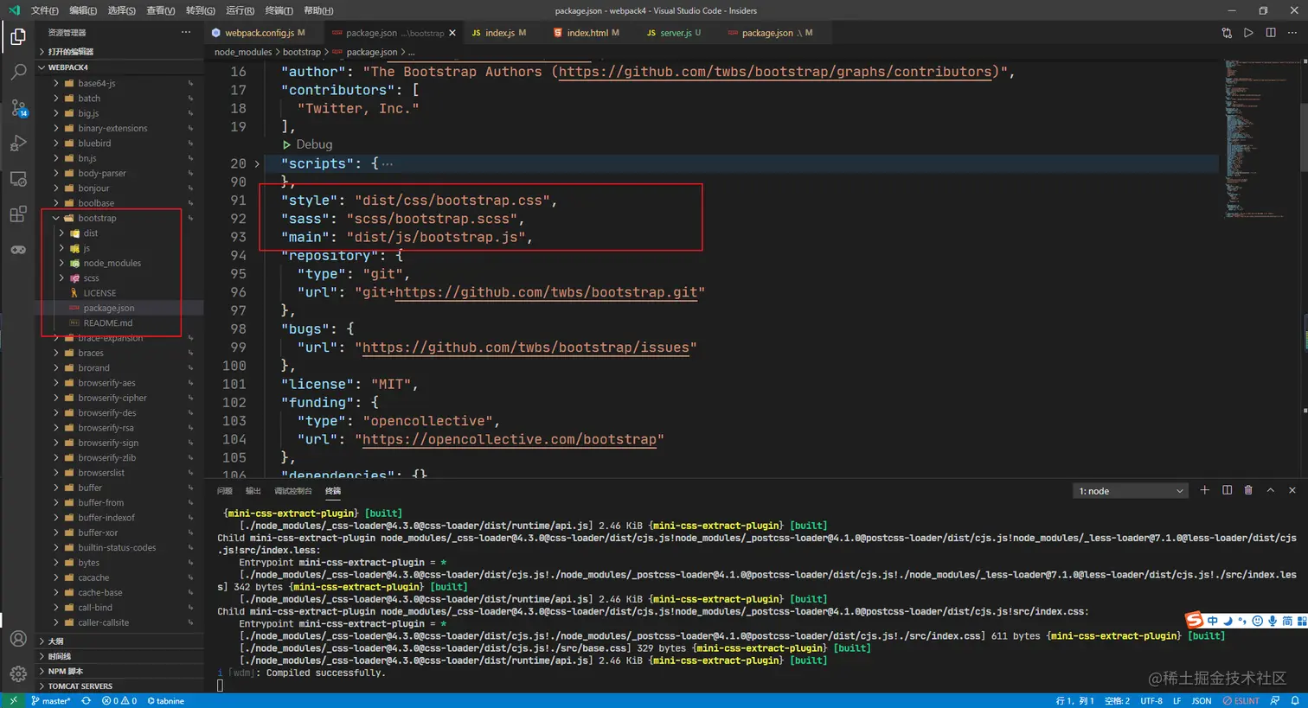Screen dimensions: 1308x708
Task: Open the 帮助(H) menu
Action: 318,10
